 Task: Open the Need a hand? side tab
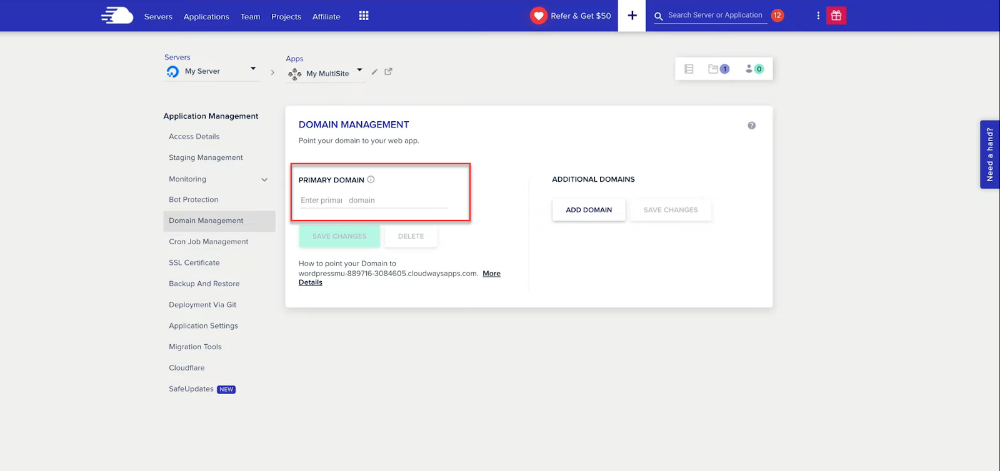[x=989, y=154]
